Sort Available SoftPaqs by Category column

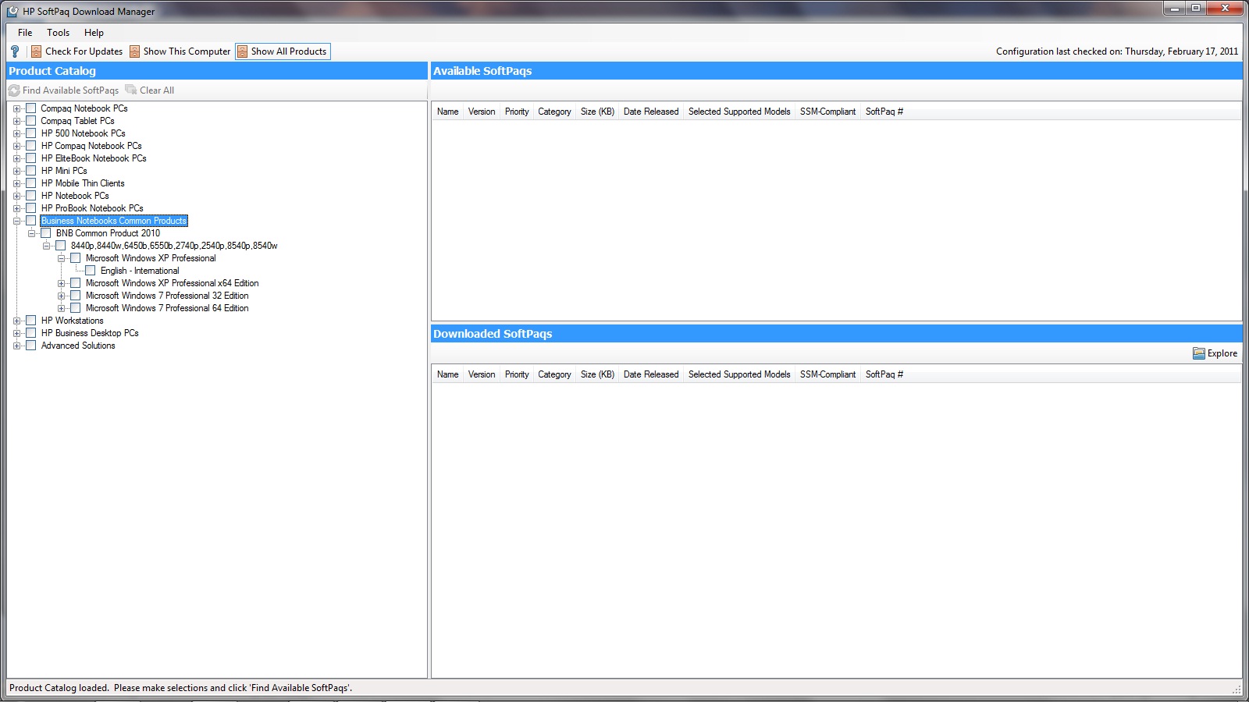pyautogui.click(x=554, y=112)
